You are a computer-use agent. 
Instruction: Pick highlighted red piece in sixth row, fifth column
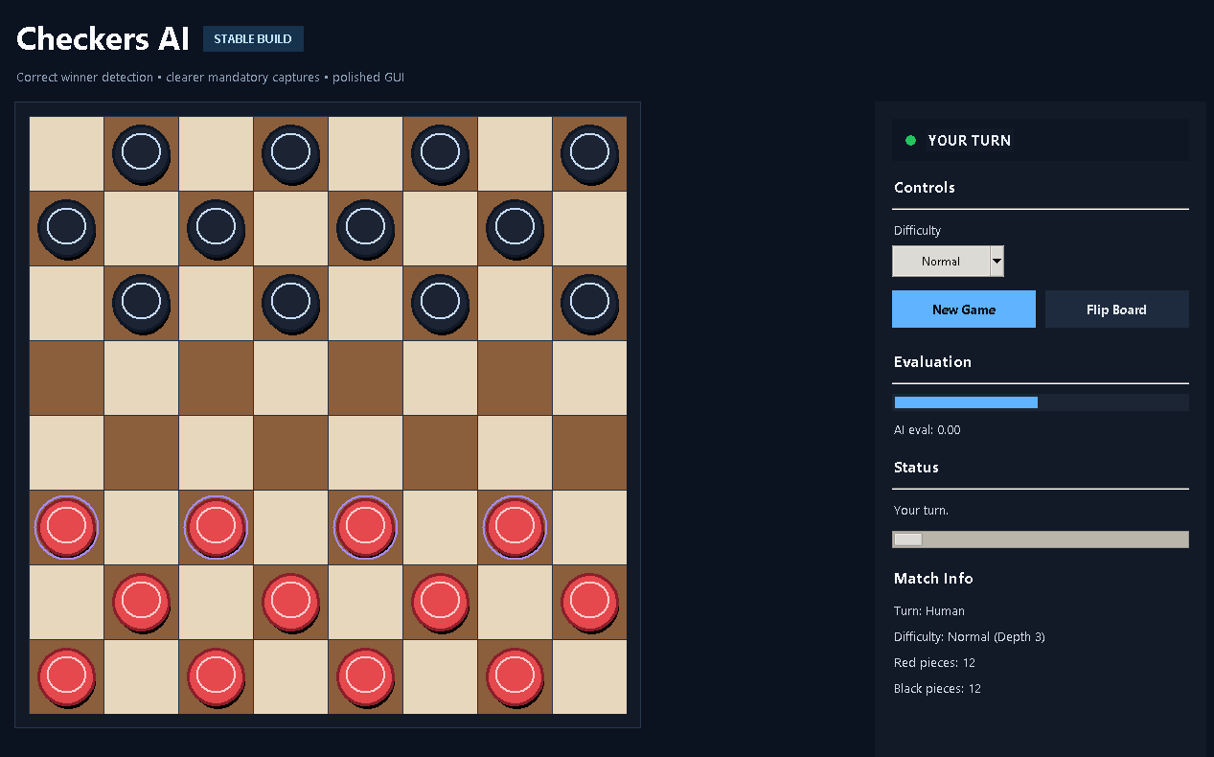(x=366, y=527)
